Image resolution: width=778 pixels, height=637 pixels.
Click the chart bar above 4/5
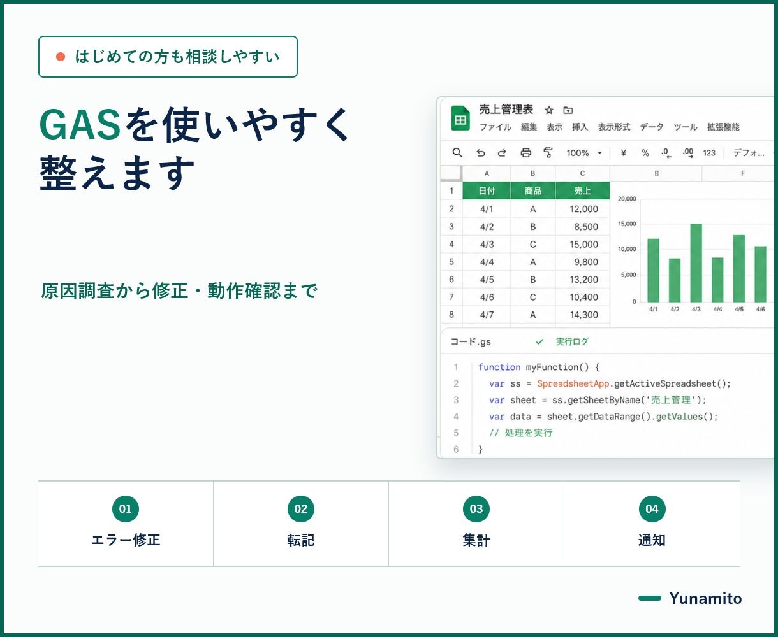739,269
